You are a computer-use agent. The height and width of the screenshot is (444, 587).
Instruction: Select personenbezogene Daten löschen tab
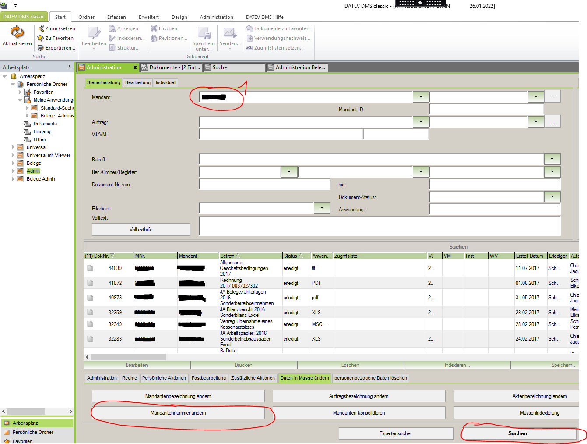pyautogui.click(x=371, y=378)
